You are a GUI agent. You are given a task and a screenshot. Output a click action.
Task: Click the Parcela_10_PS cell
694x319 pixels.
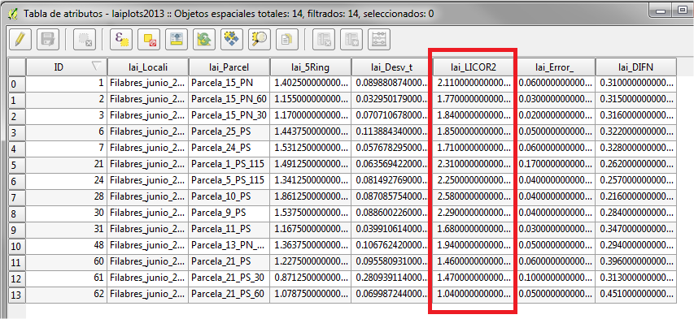pyautogui.click(x=229, y=196)
